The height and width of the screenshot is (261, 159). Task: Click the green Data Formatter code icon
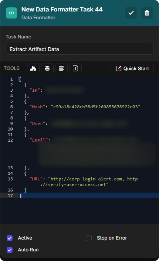(11, 13)
